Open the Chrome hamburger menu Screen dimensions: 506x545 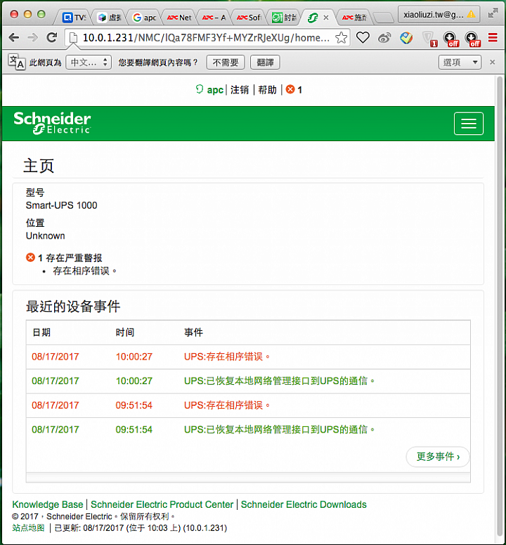493,37
